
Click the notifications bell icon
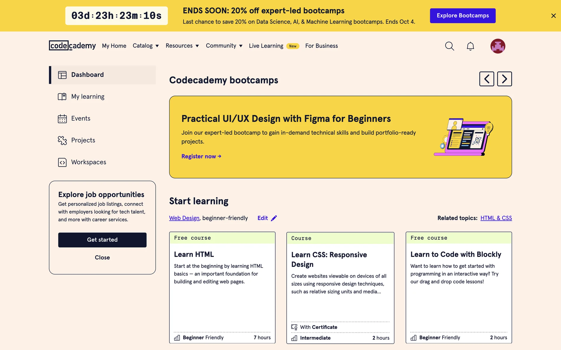coord(470,46)
